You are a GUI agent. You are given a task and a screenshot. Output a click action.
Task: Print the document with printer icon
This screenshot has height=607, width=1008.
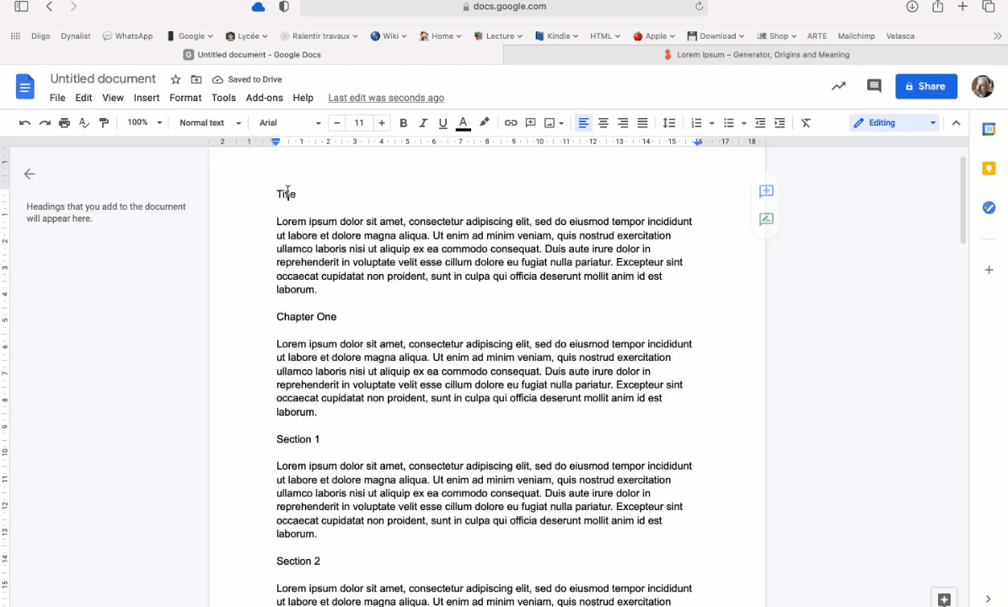point(64,123)
